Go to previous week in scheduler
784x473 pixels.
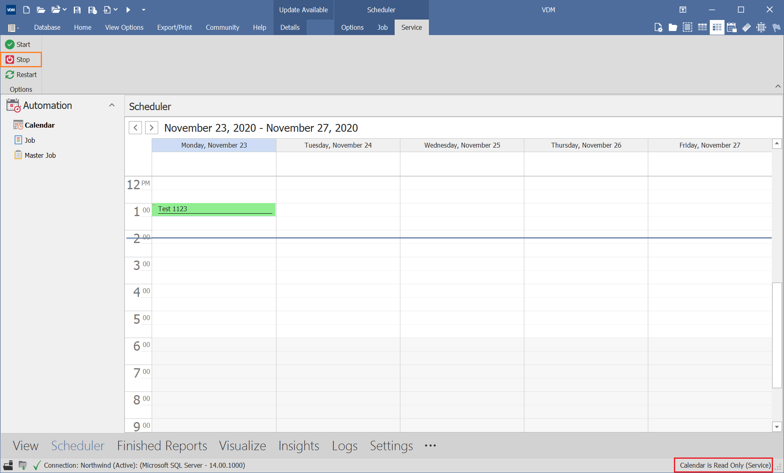click(135, 128)
